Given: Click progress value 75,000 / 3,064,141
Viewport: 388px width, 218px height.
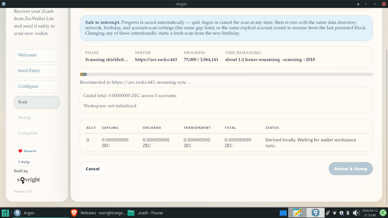Looking at the screenshot, I should point(201,60).
